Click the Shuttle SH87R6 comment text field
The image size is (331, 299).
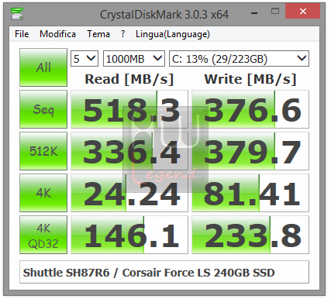tap(164, 272)
